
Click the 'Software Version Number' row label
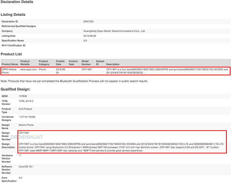click(7, 170)
